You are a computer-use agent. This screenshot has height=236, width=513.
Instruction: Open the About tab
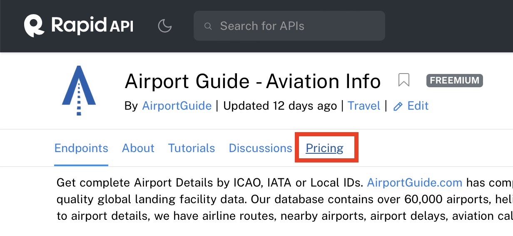tap(138, 148)
